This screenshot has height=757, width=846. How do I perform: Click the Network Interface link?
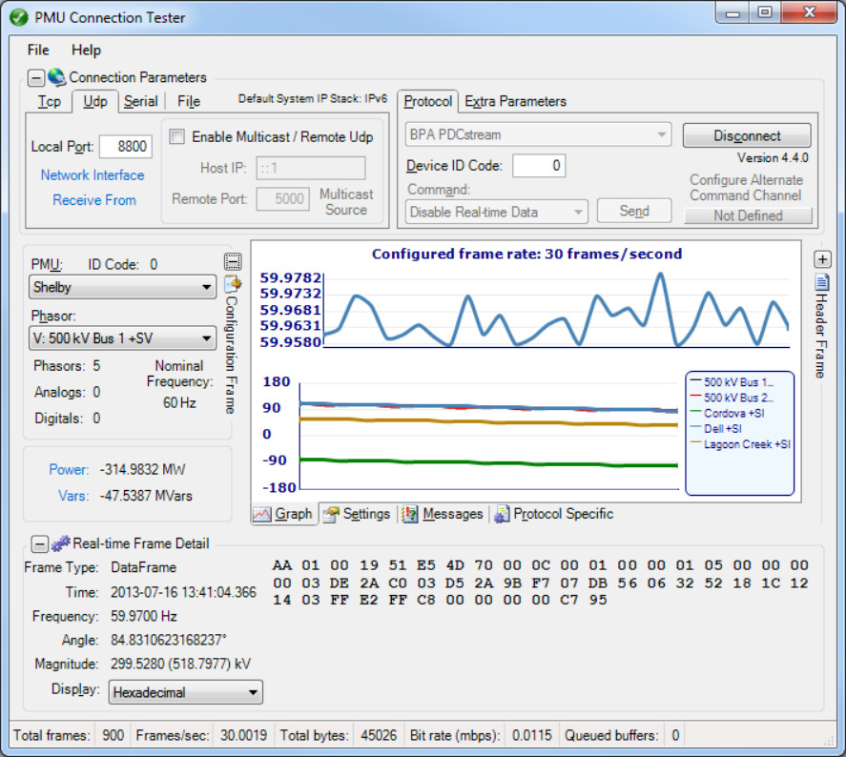click(x=93, y=175)
